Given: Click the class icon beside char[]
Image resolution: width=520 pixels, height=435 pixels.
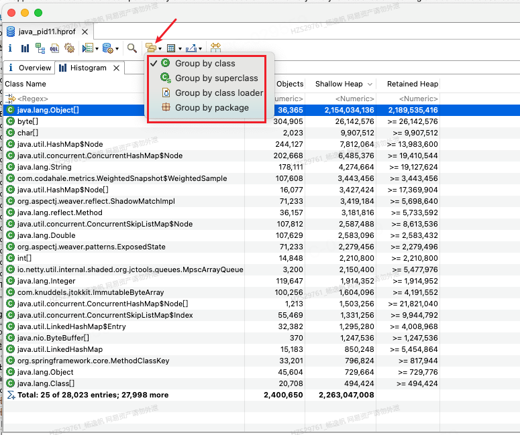Looking at the screenshot, I should (x=11, y=133).
